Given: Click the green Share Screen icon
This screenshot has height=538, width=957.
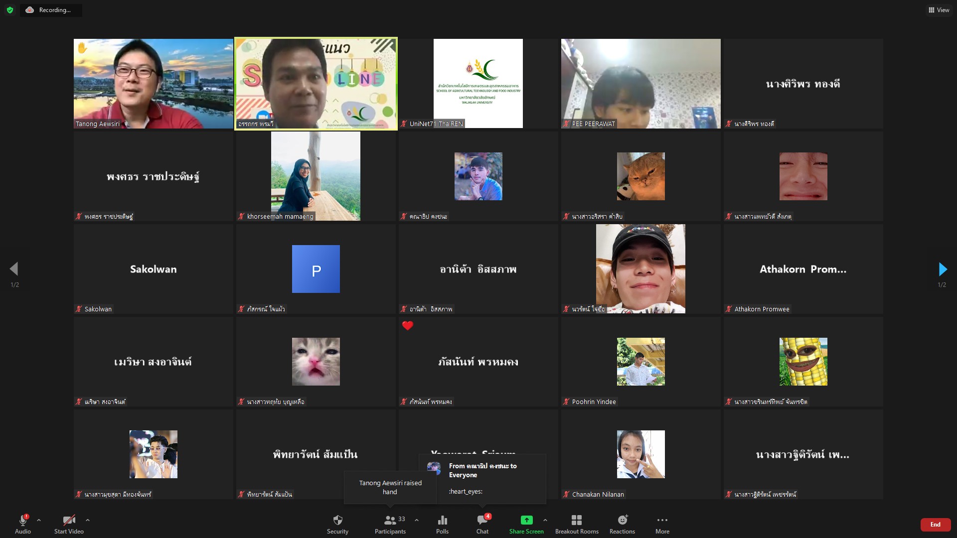Looking at the screenshot, I should click(526, 521).
